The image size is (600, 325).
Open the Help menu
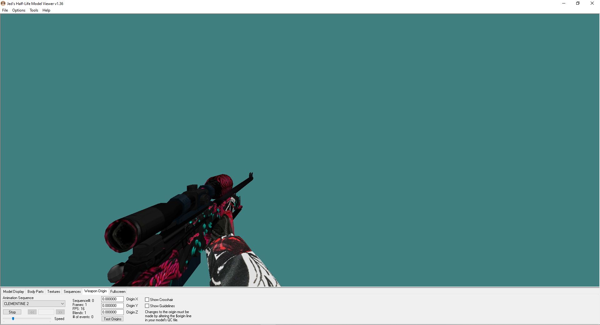(46, 10)
